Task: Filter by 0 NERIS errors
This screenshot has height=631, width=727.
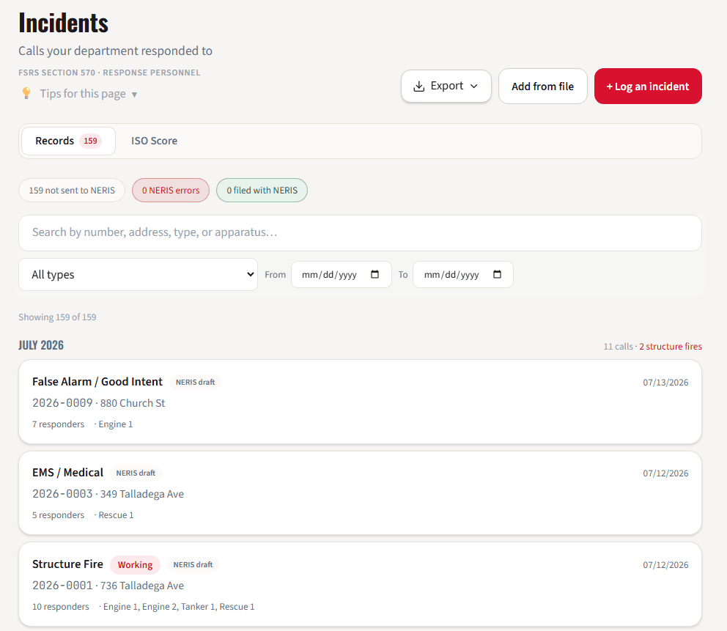Action: pos(171,190)
